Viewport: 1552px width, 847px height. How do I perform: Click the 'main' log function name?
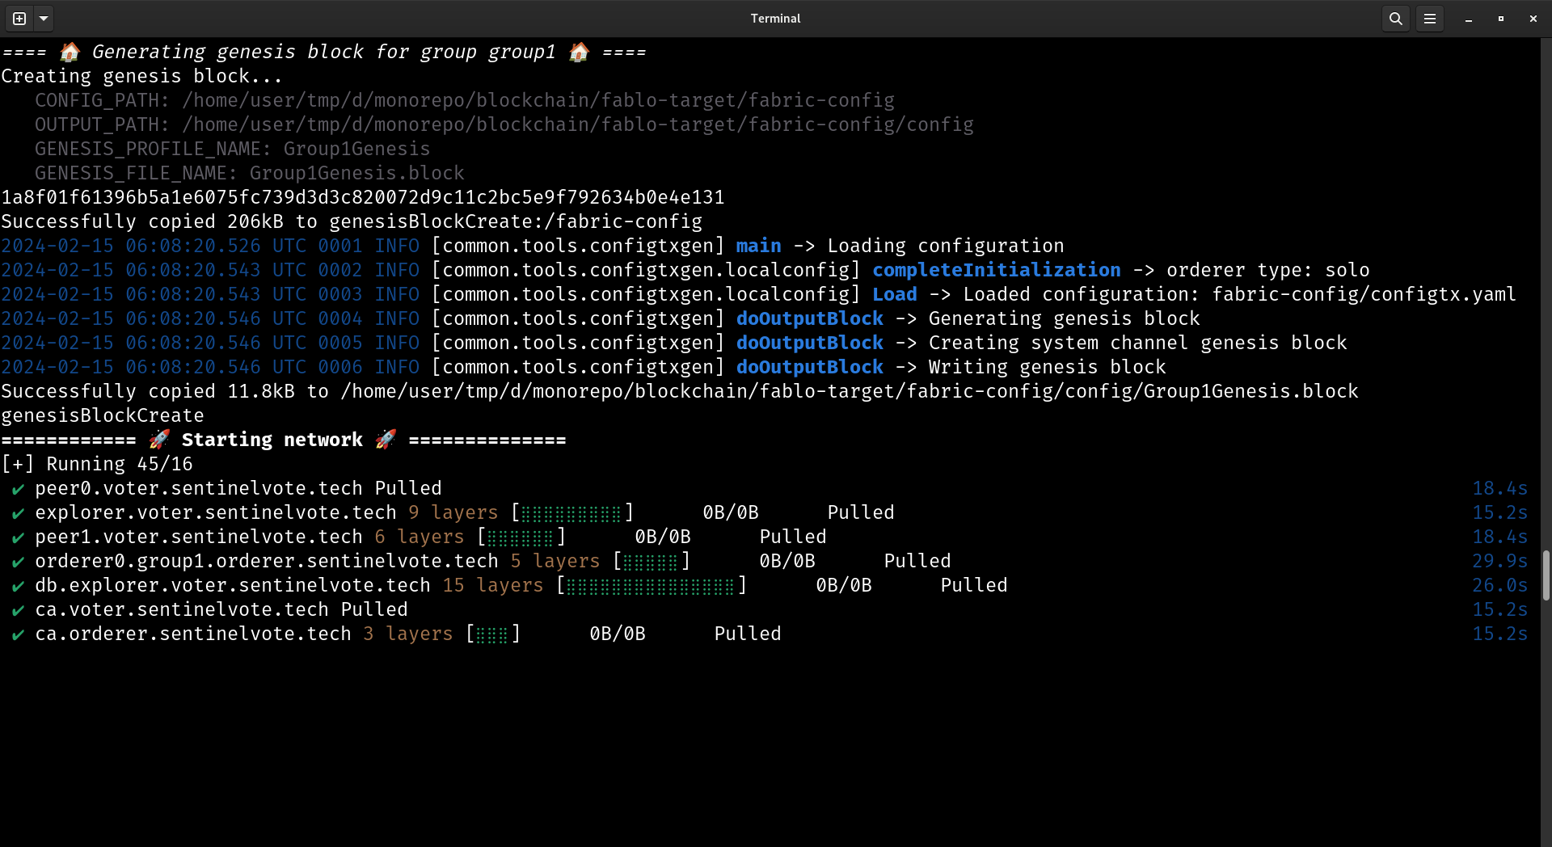(758, 246)
